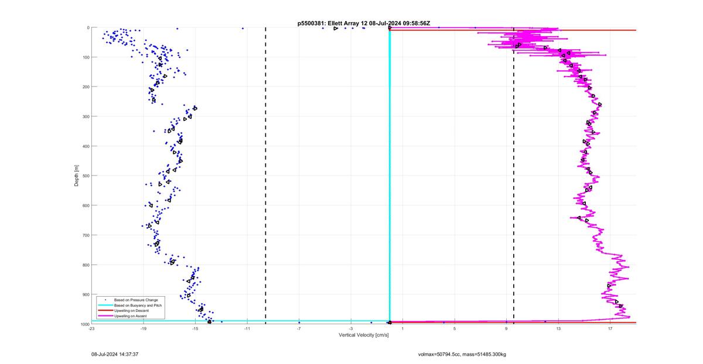Click depth axis tick label '1000'
The width and height of the screenshot is (703, 364).
pyautogui.click(x=84, y=324)
